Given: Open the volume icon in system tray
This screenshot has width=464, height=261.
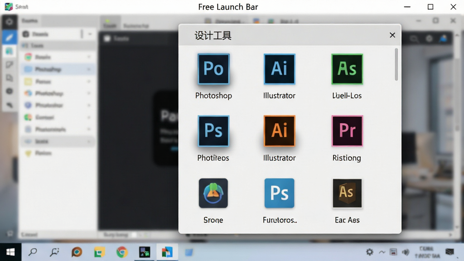Looking at the screenshot, I should click(406, 252).
